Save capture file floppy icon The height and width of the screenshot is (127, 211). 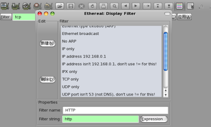[71, 6]
